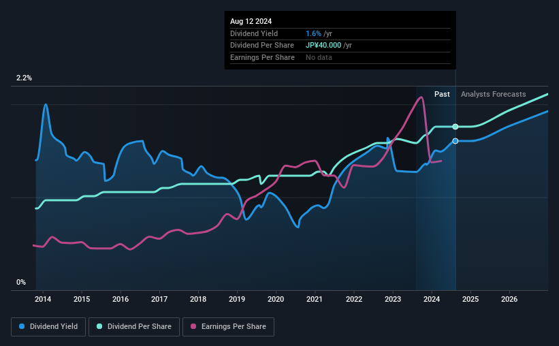Viewport: 559px width, 346px height.
Task: Click the 2019 x-axis label
Action: click(x=237, y=299)
